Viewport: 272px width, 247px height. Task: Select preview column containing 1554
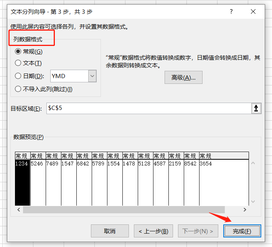(x=115, y=179)
